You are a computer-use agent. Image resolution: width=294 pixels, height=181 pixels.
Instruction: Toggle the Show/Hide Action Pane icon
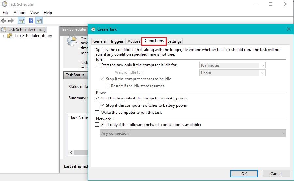pos(39,21)
